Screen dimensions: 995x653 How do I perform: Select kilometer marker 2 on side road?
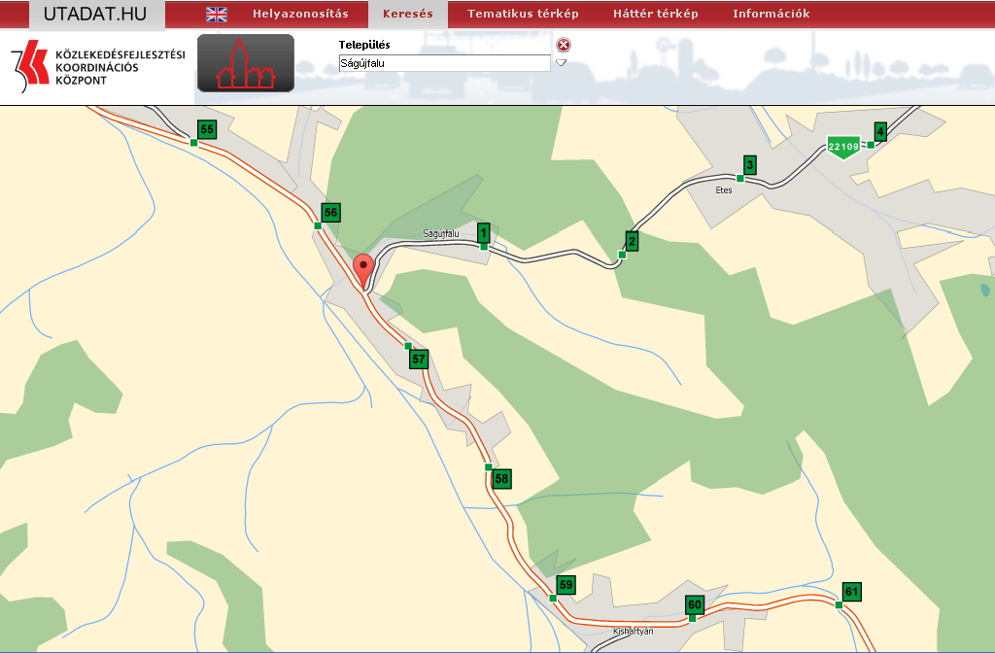[x=632, y=242]
